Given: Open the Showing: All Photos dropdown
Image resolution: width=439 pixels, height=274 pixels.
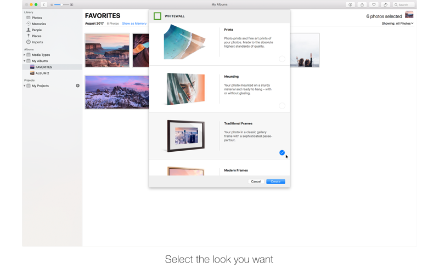Looking at the screenshot, I should point(397,24).
